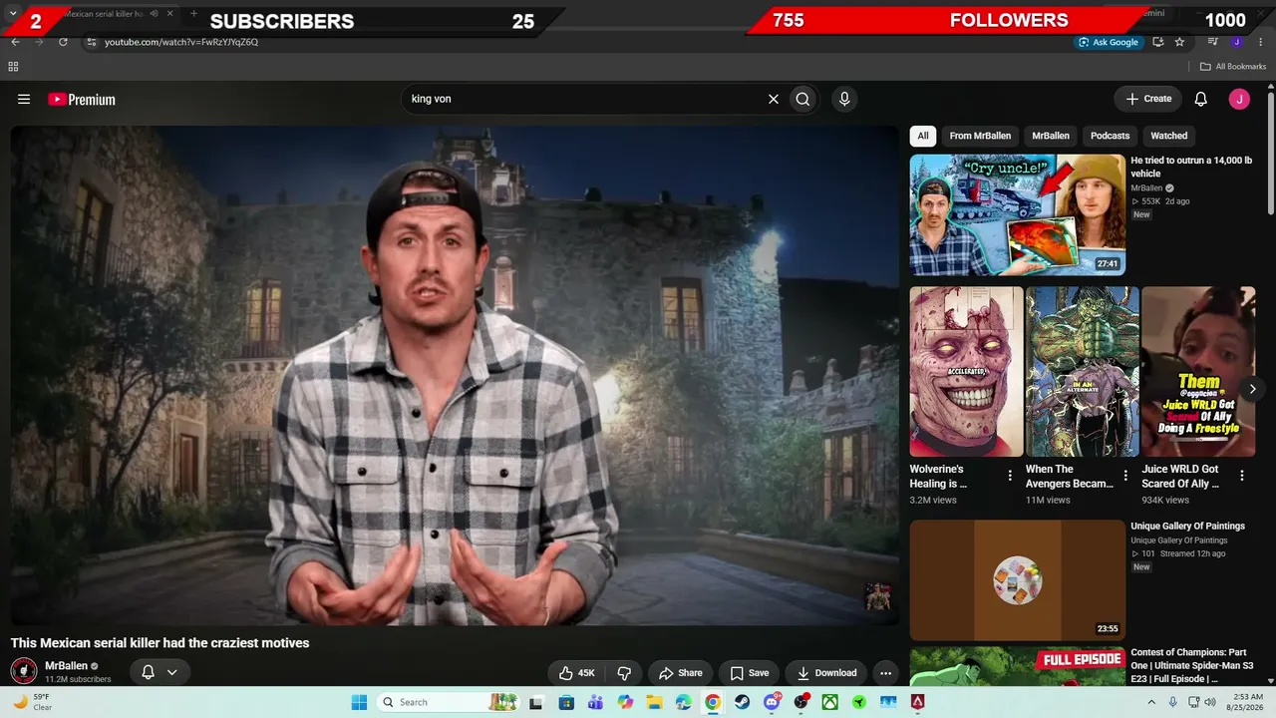Show next Shorts with the arrow
The image size is (1276, 718).
click(1252, 389)
